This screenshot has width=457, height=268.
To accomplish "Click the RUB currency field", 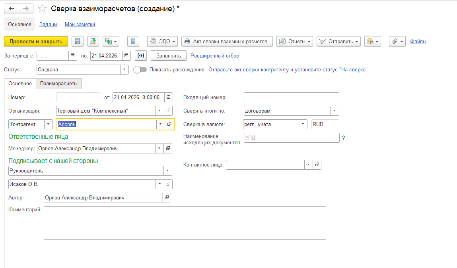I will [x=325, y=124].
